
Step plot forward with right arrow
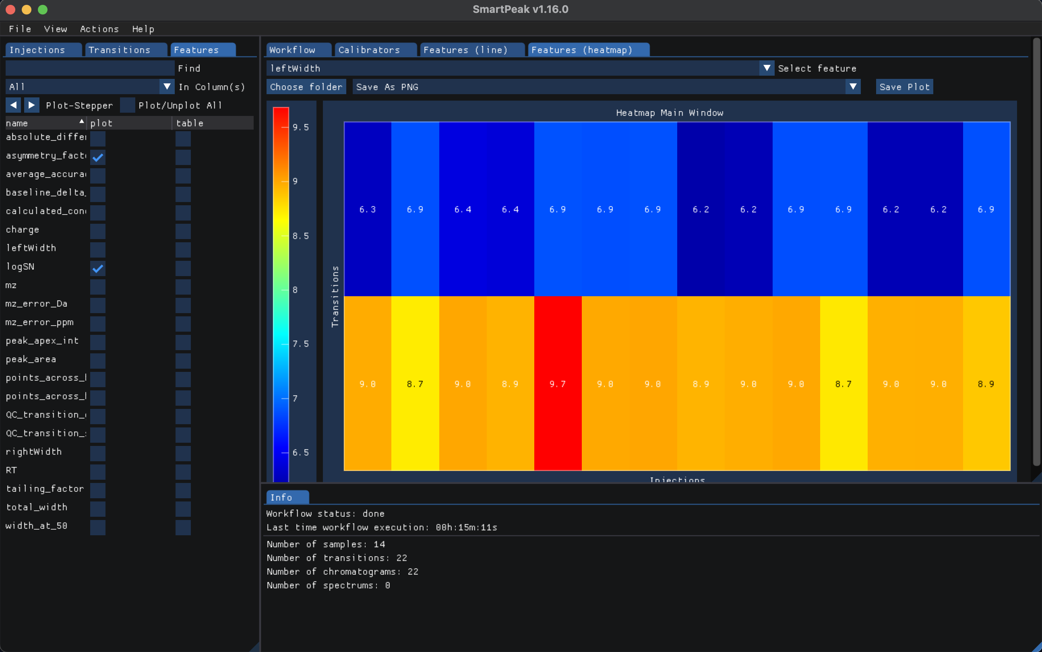pyautogui.click(x=31, y=105)
